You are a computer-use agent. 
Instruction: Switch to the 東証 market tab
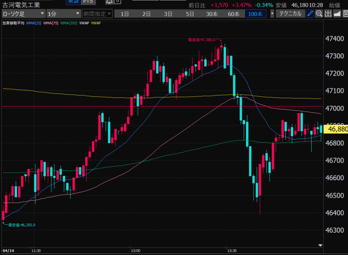coord(72,2)
